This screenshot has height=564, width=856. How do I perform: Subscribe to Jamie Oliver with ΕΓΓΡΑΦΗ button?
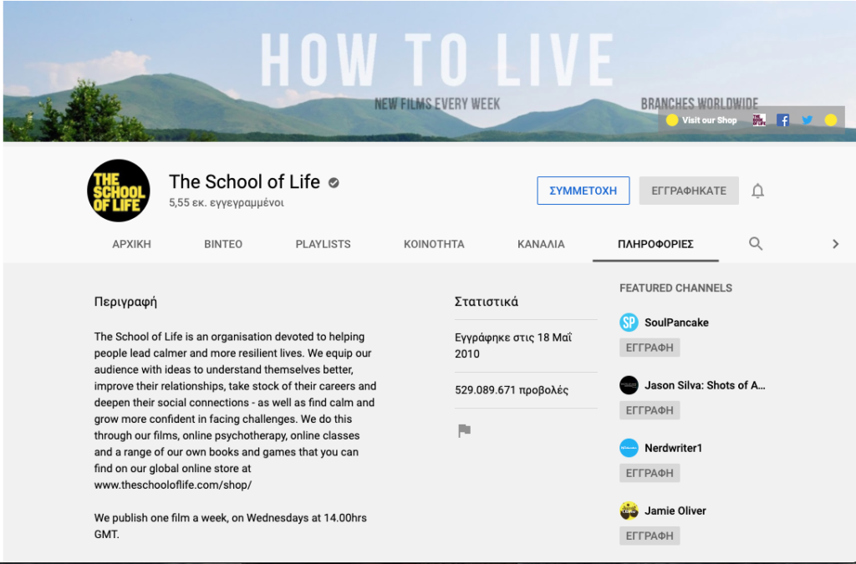pyautogui.click(x=650, y=536)
